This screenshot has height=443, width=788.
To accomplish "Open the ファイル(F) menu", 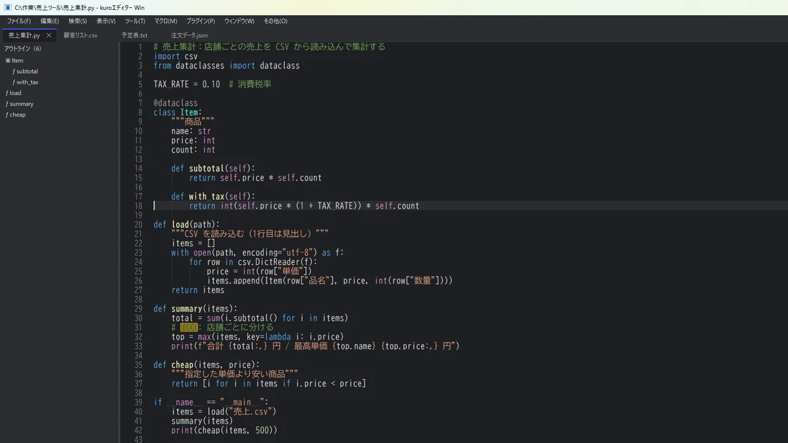I will click(x=19, y=21).
